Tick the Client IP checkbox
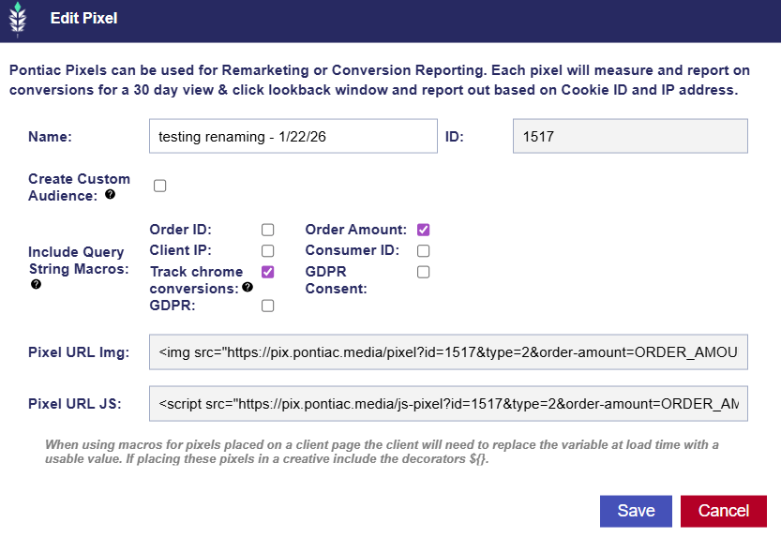This screenshot has height=538, width=781. pos(267,250)
